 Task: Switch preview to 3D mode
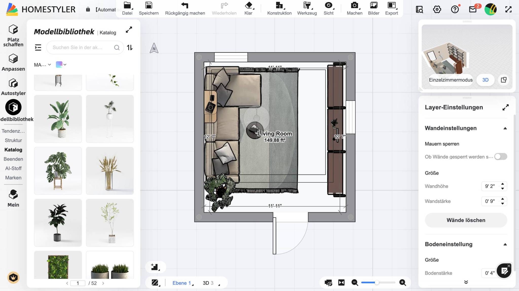click(x=485, y=80)
